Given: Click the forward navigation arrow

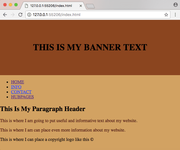Looking at the screenshot, I should (x=13, y=15).
